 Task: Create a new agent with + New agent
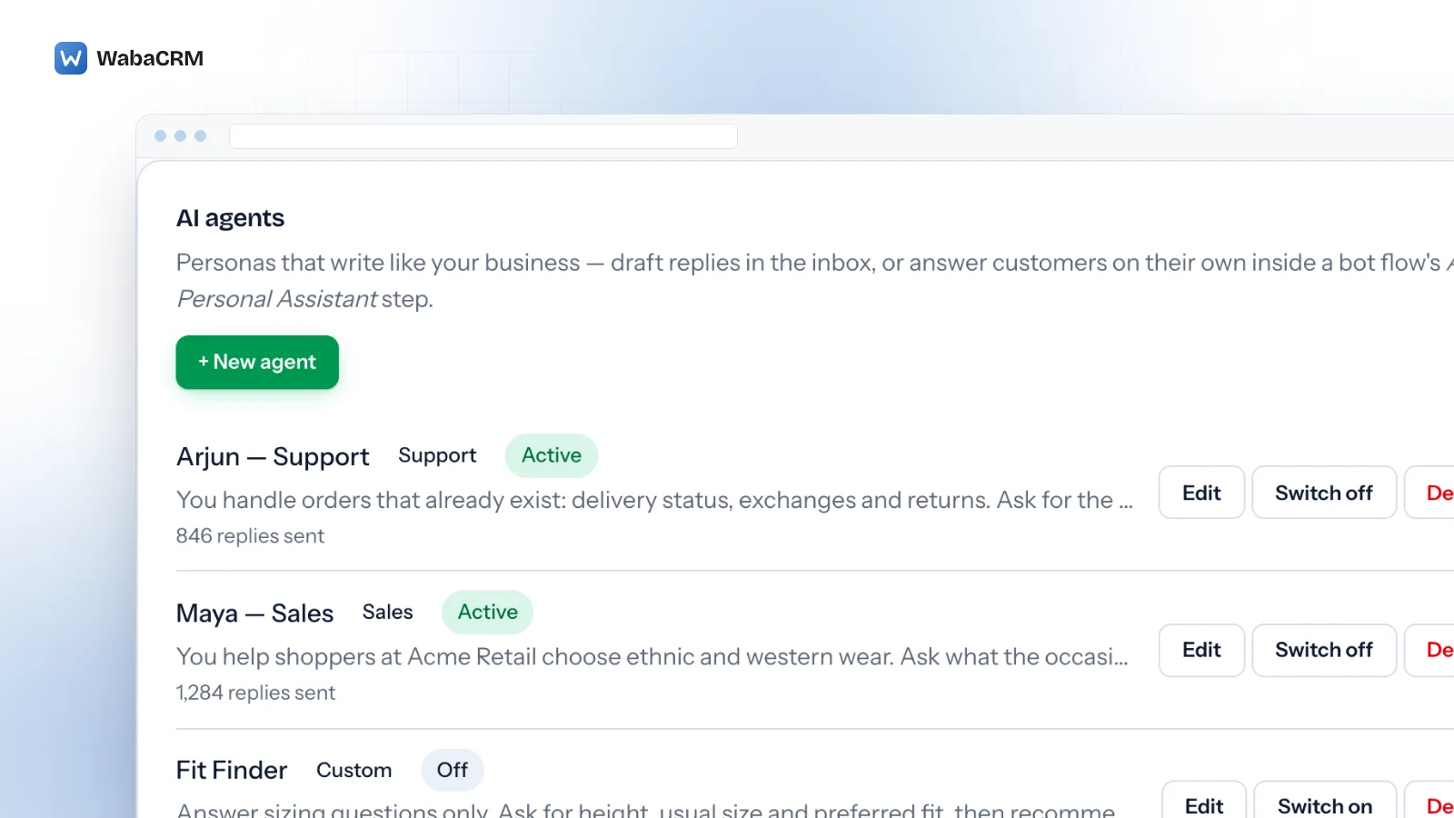pyautogui.click(x=257, y=362)
